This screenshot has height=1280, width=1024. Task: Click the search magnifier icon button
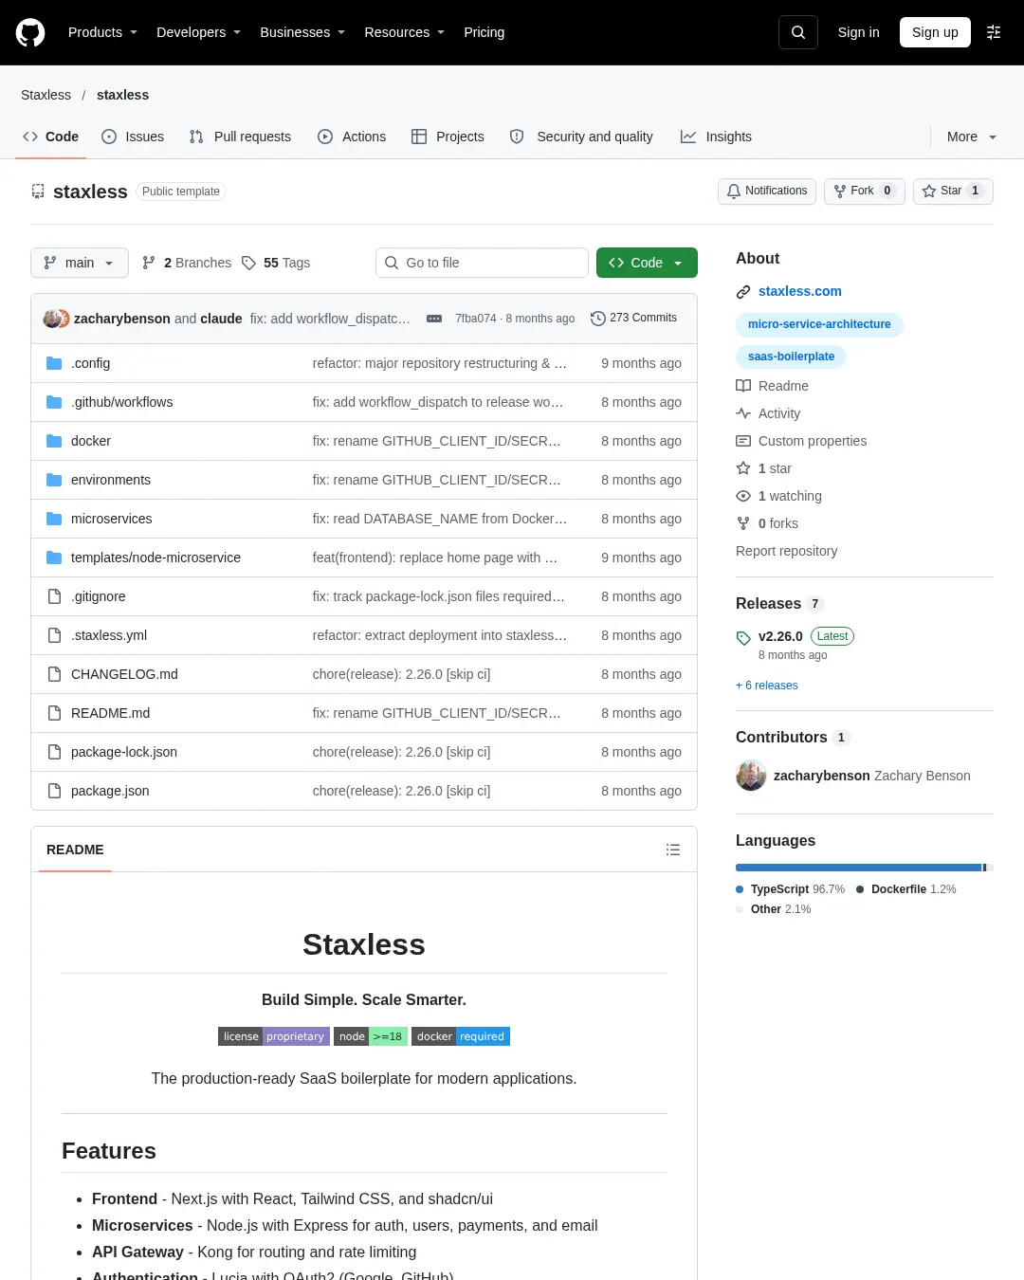[798, 32]
